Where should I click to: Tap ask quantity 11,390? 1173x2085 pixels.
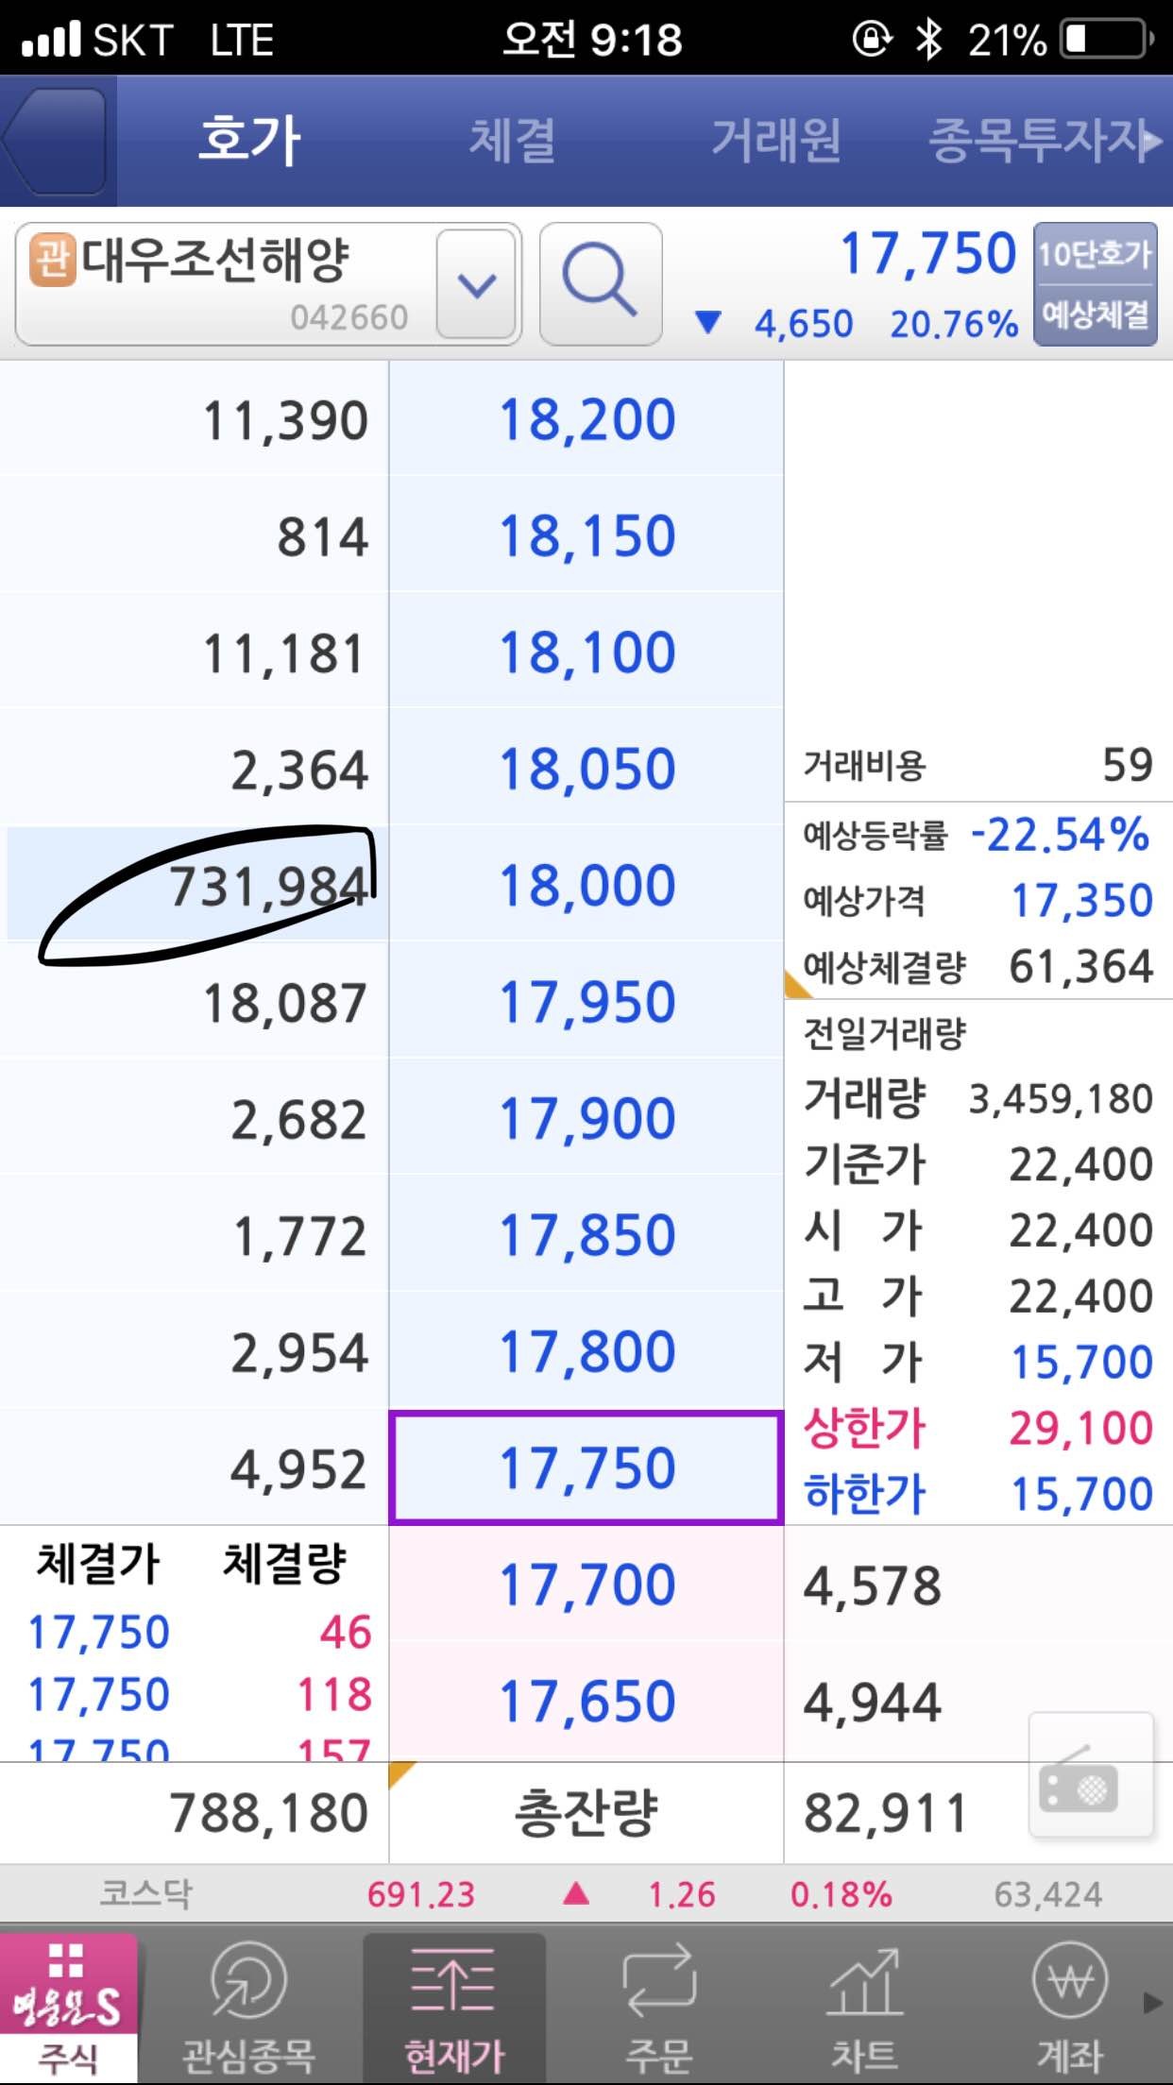(x=285, y=420)
